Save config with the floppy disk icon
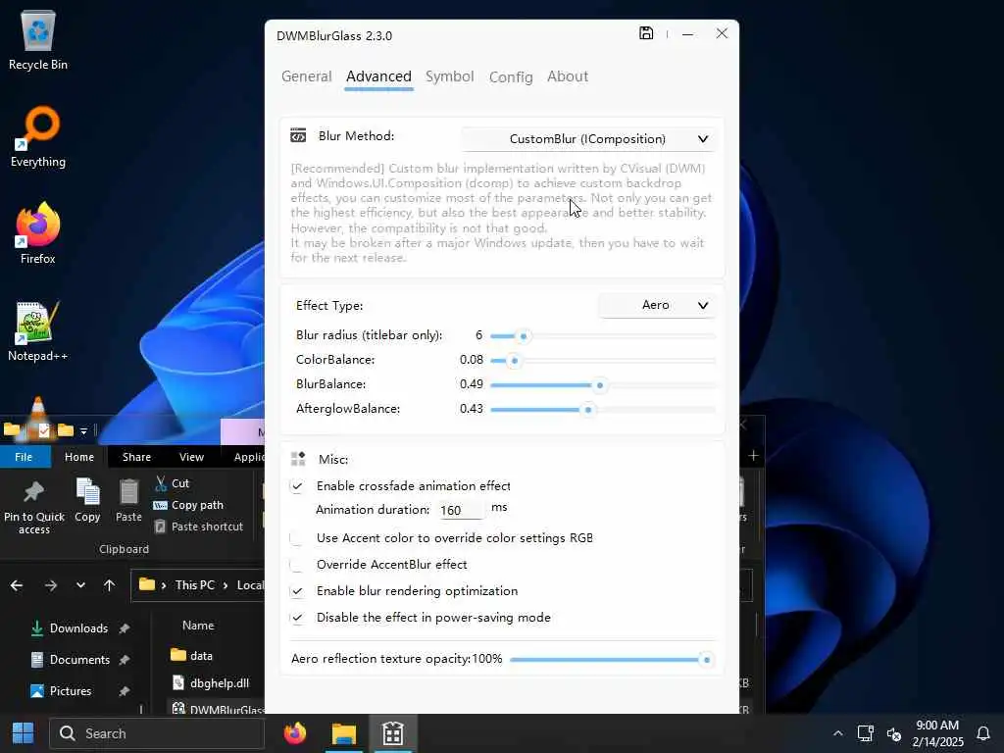The height and width of the screenshot is (753, 1004). 646,33
